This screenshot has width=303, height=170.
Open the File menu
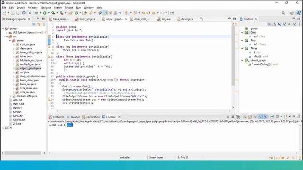[4, 8]
